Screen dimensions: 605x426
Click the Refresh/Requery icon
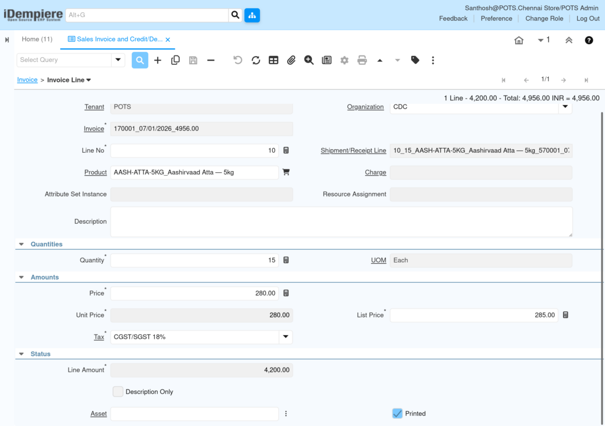click(x=255, y=60)
